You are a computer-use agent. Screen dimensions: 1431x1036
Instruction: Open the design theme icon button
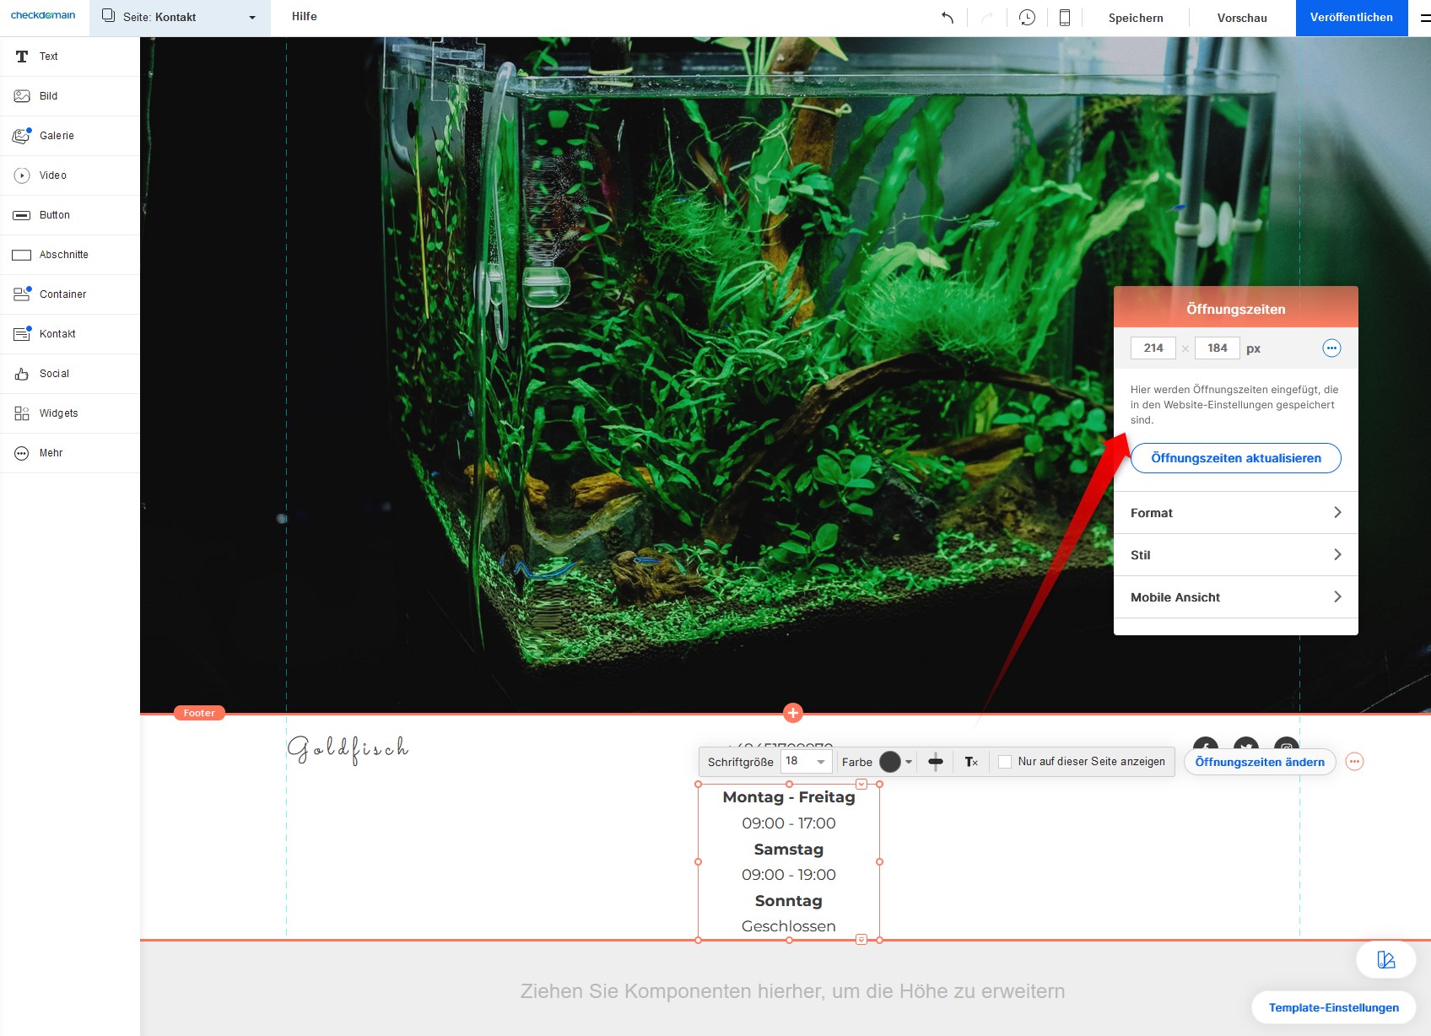pyautogui.click(x=1385, y=960)
